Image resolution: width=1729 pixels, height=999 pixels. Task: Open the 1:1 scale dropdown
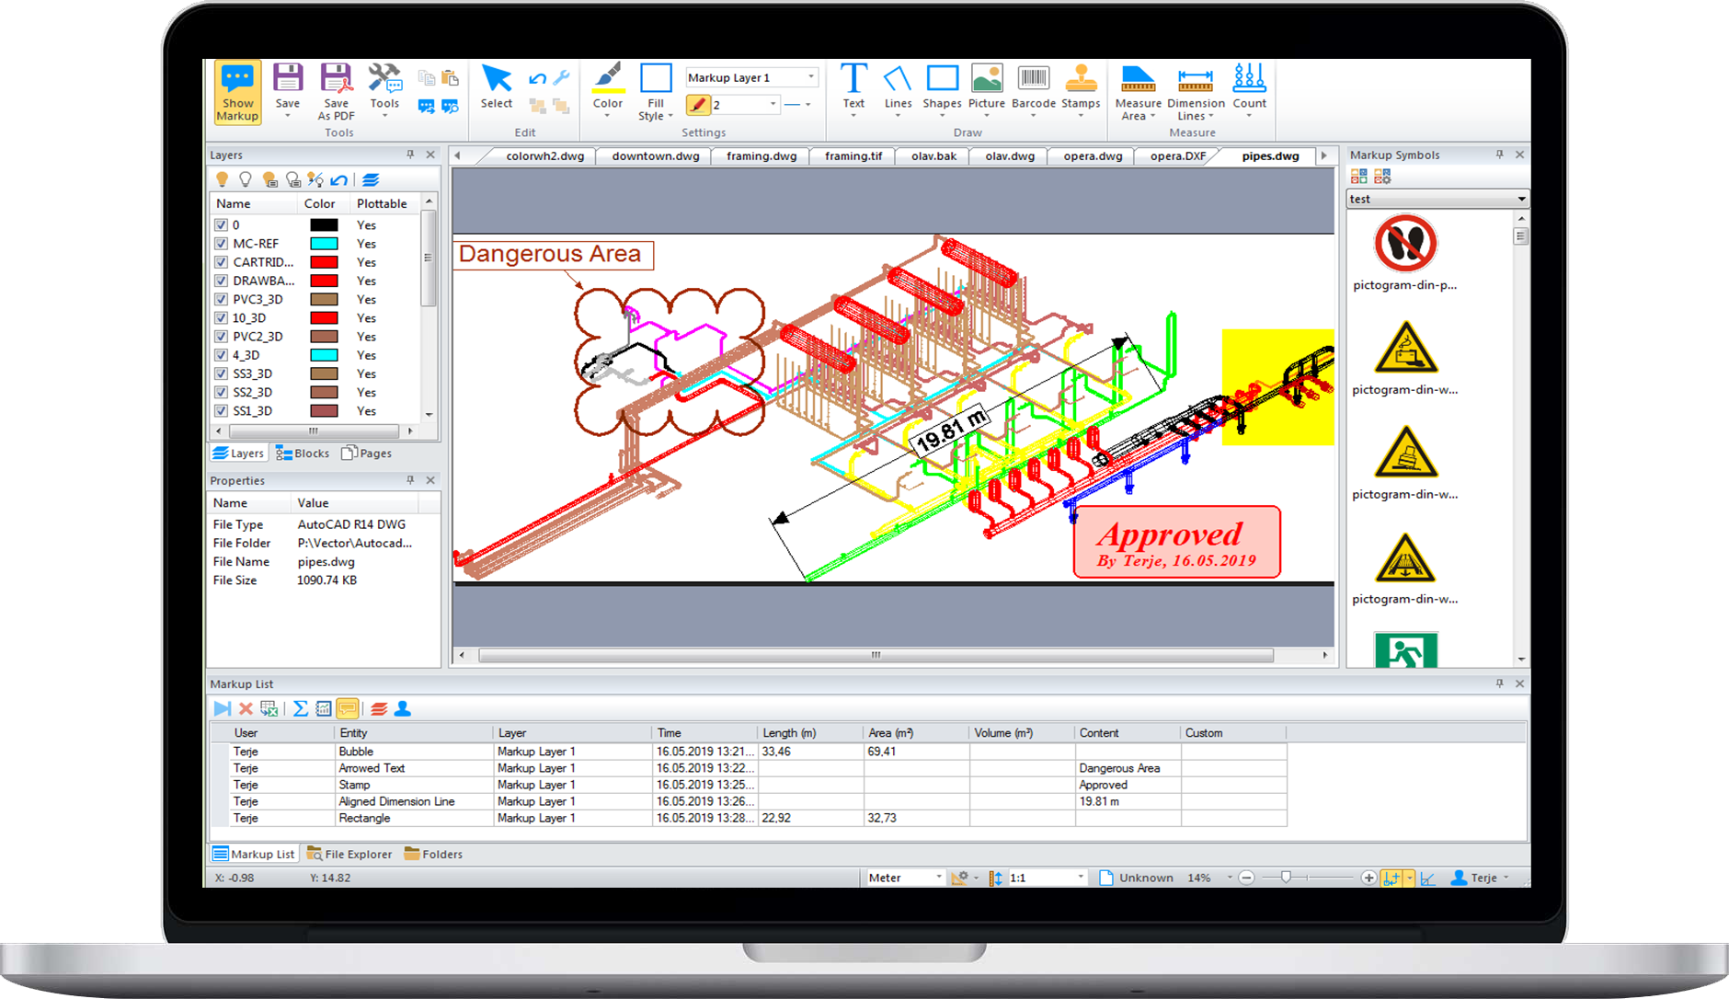(1048, 878)
